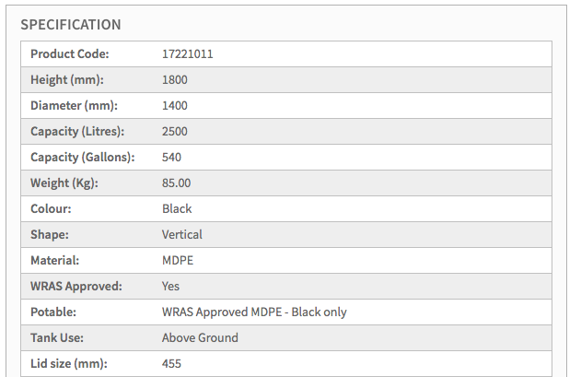The width and height of the screenshot is (581, 377).
Task: Click the Height (mm) label
Action: (x=67, y=80)
